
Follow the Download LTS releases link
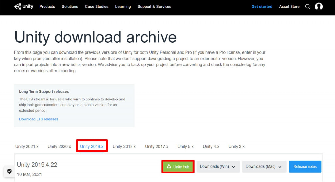click(x=39, y=119)
